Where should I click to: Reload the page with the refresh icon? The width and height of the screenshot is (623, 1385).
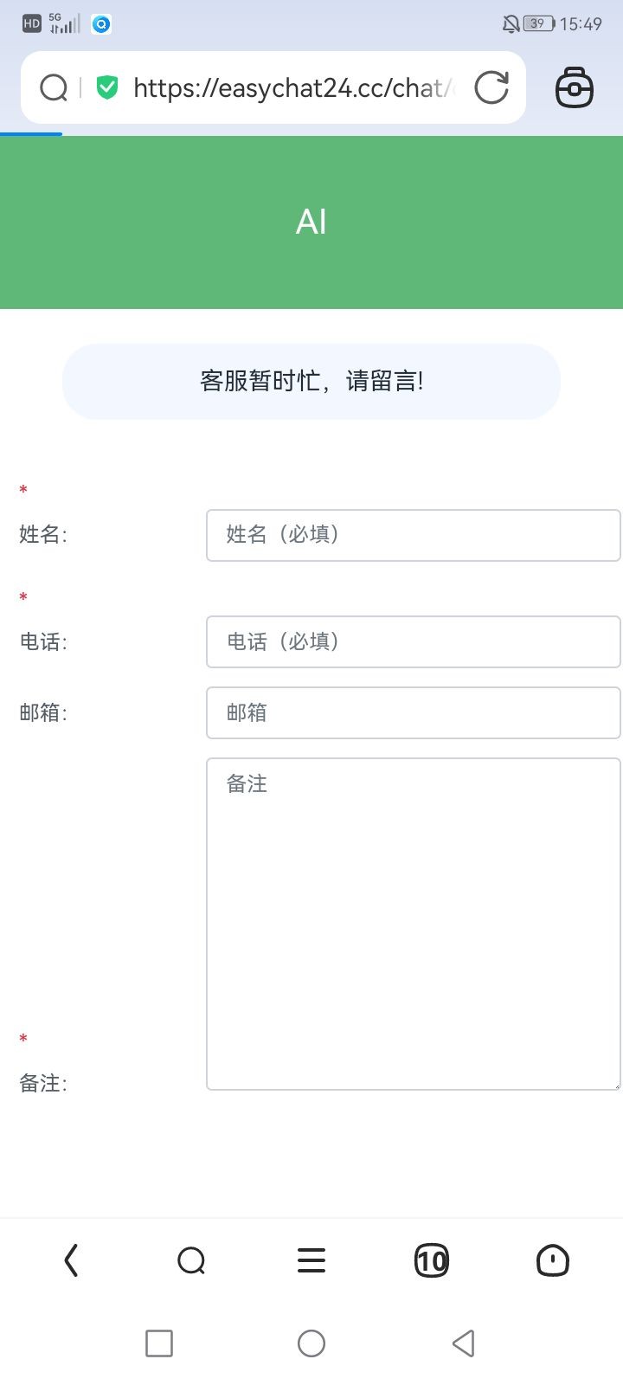tap(491, 87)
